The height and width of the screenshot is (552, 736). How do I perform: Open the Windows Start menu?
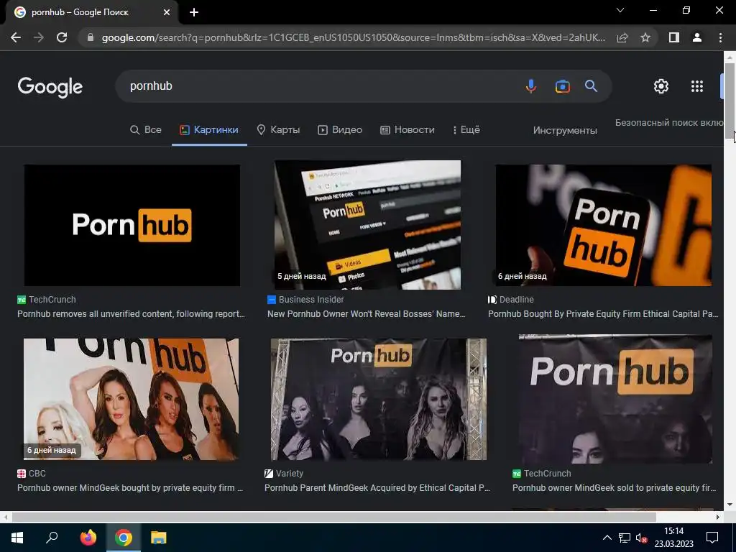coord(17,538)
